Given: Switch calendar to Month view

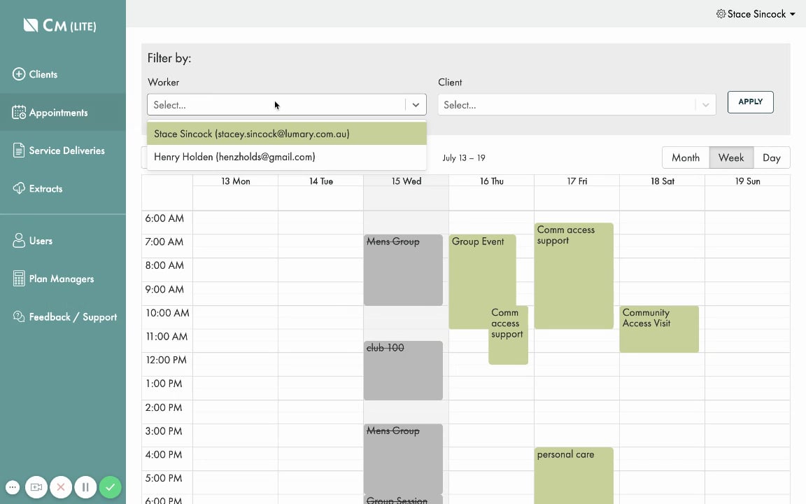Looking at the screenshot, I should (686, 157).
